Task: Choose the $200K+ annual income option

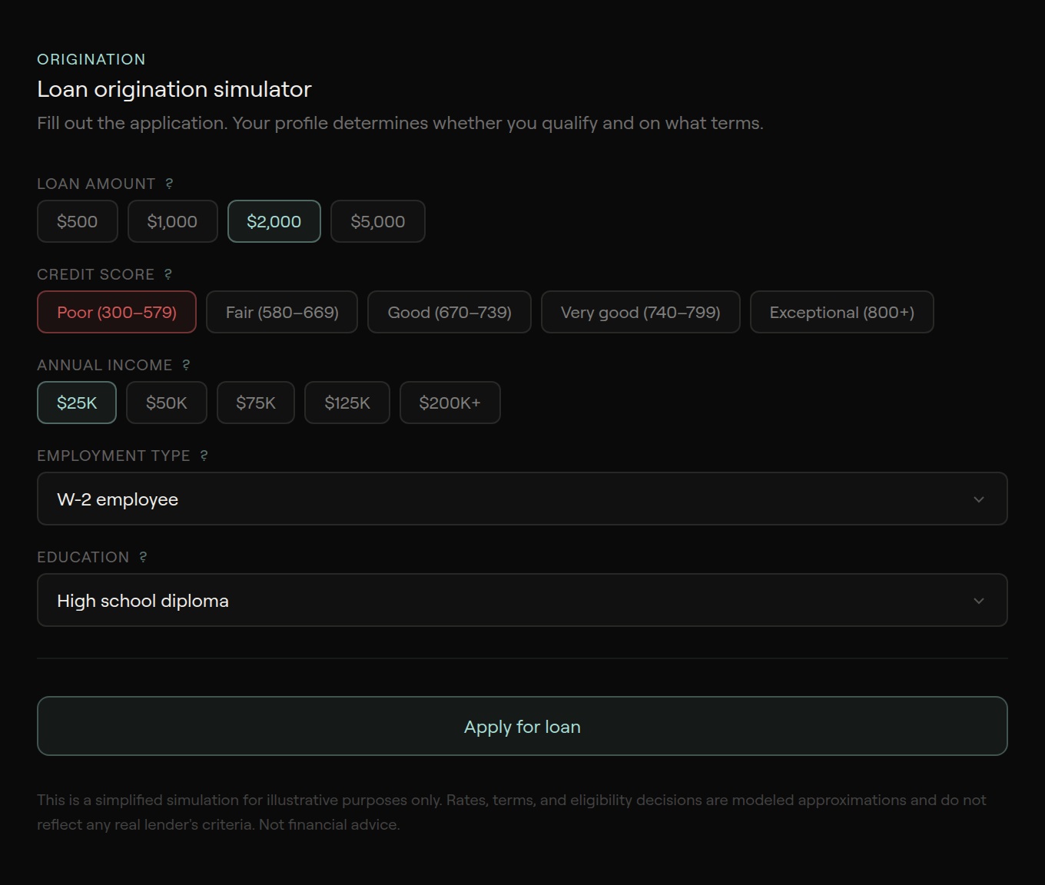Action: coord(450,403)
